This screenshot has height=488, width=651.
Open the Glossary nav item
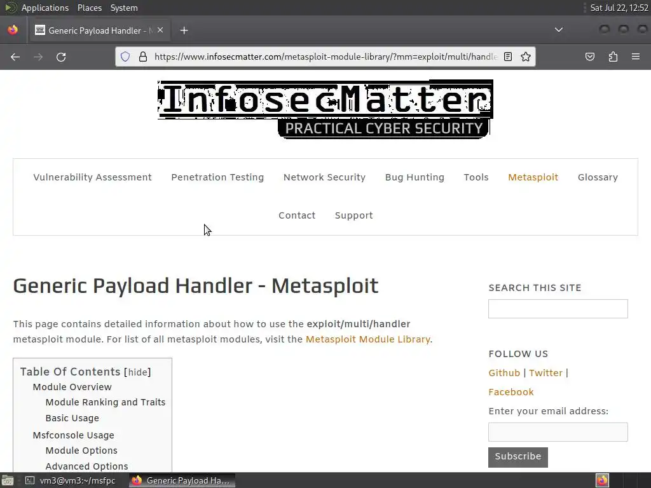598,177
